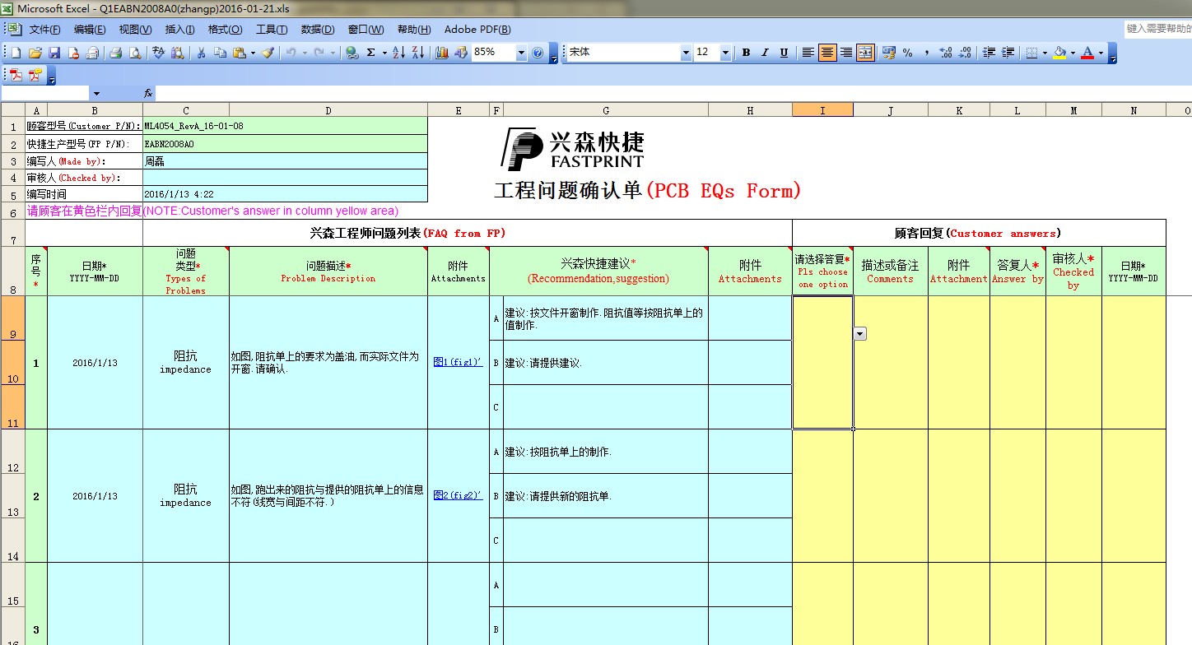Screen dimensions: 1192x645
Task: Toggle merge and center
Action: point(865,53)
